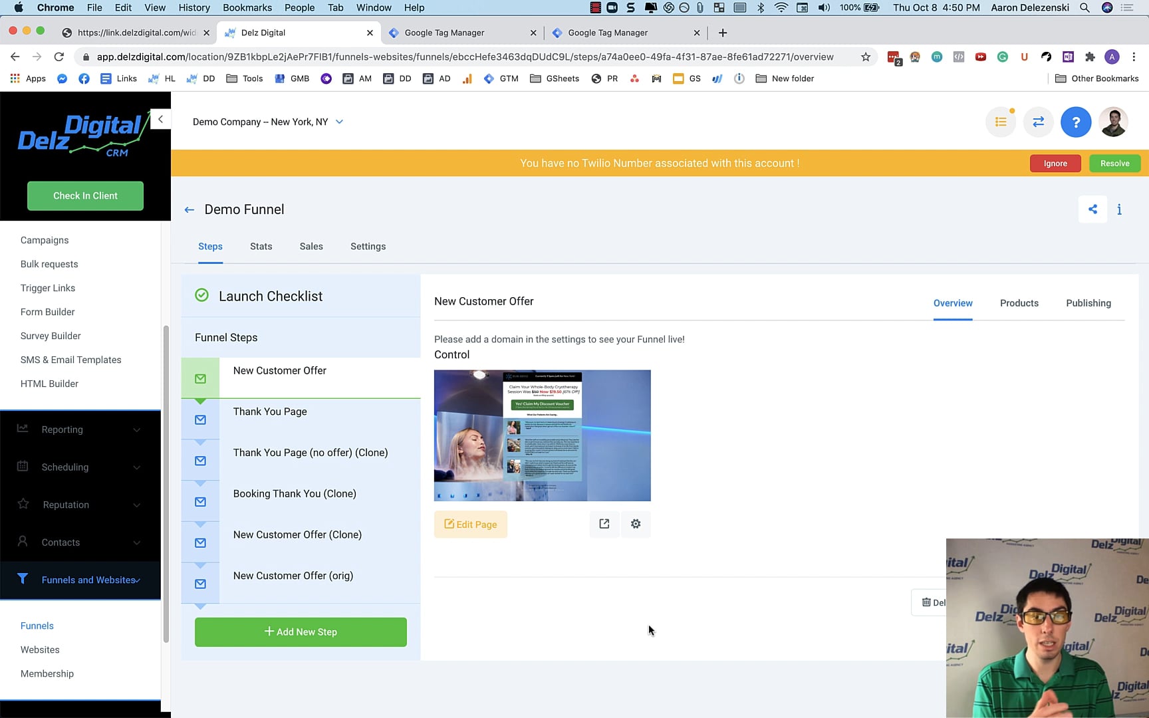
Task: Collapse the sidebar with the left arrow
Action: (x=160, y=119)
